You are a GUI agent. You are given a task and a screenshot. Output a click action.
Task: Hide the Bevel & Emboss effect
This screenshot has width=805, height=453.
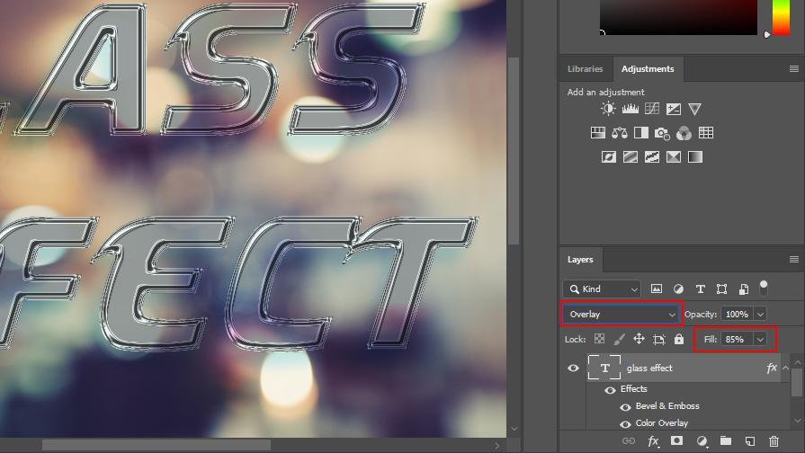tap(625, 407)
